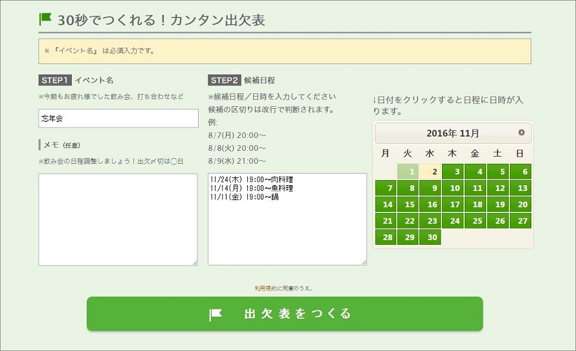The image size is (576, 351).
Task: Pick date 11 on the calendar
Action: tap(475, 188)
